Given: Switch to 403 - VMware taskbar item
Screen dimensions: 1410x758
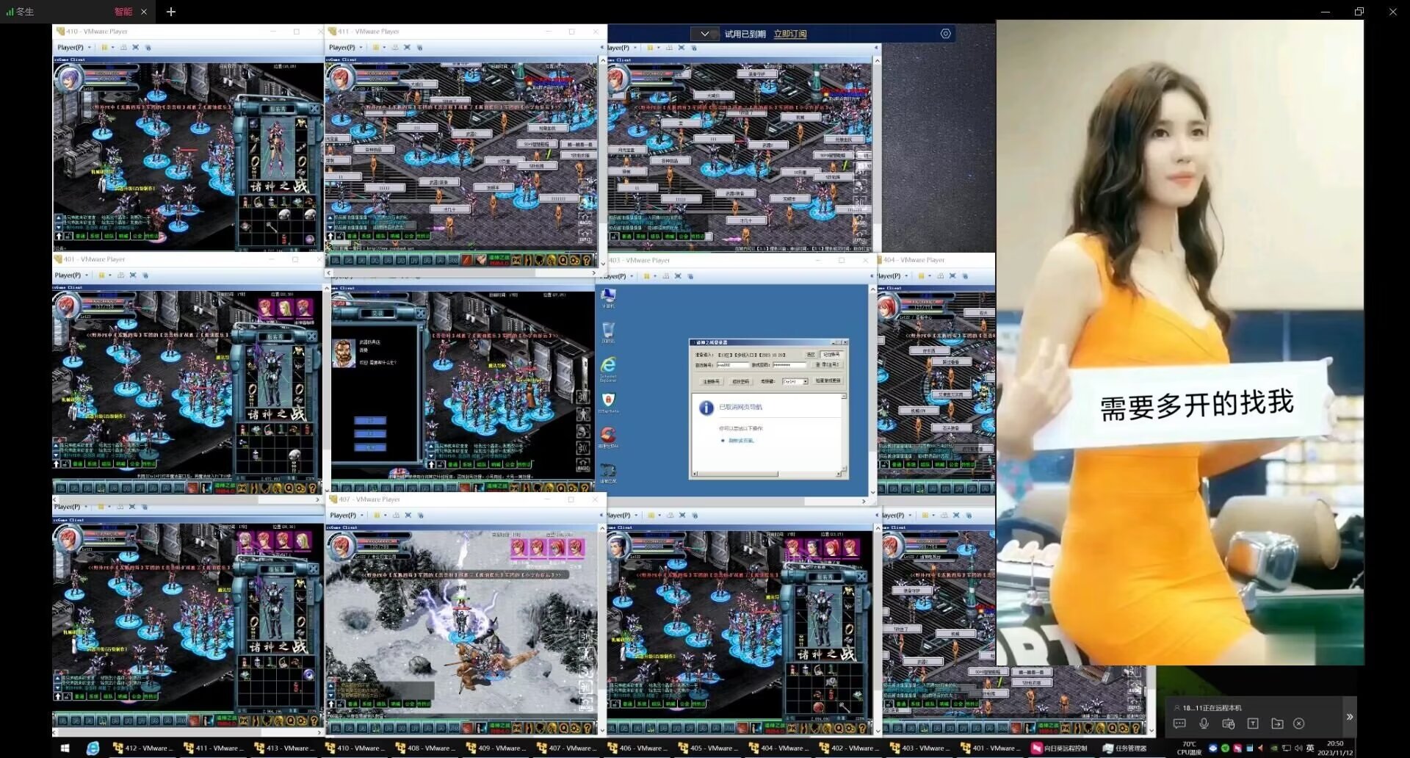Looking at the screenshot, I should click(918, 748).
